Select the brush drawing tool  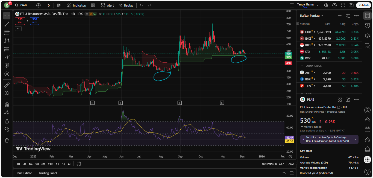point(7,57)
